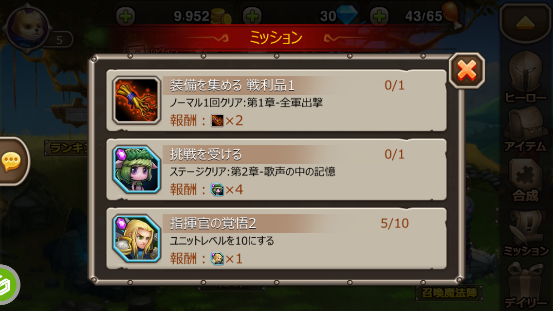Open the 合成 puzzle-piece icon
553x311 pixels.
pos(525,180)
